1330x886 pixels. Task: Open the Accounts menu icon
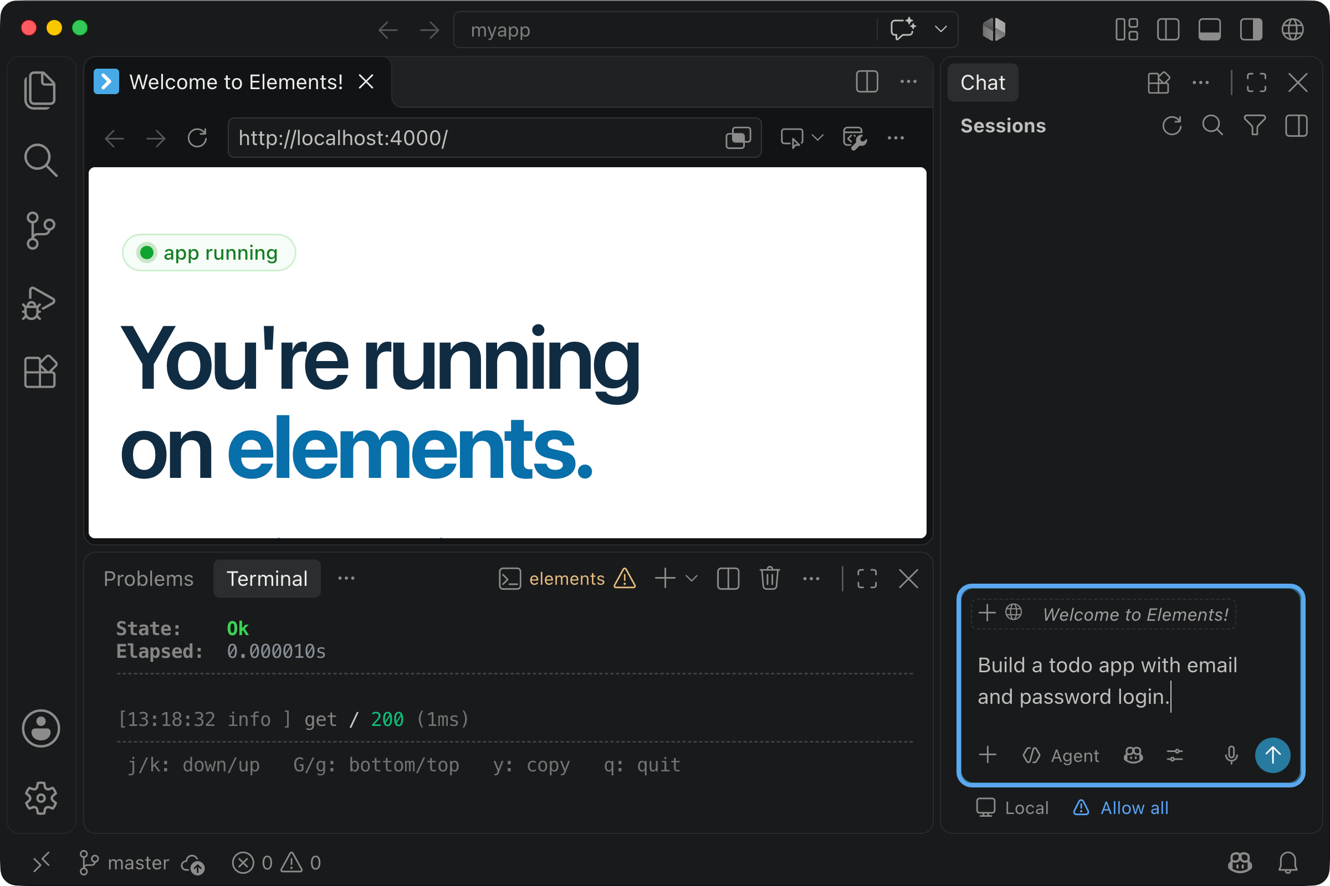(x=40, y=728)
